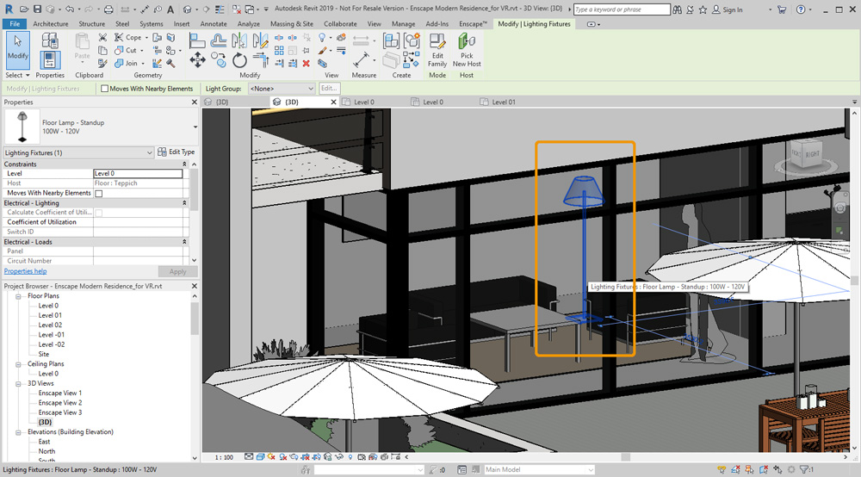Open the Join dropdown arrow

(x=143, y=64)
